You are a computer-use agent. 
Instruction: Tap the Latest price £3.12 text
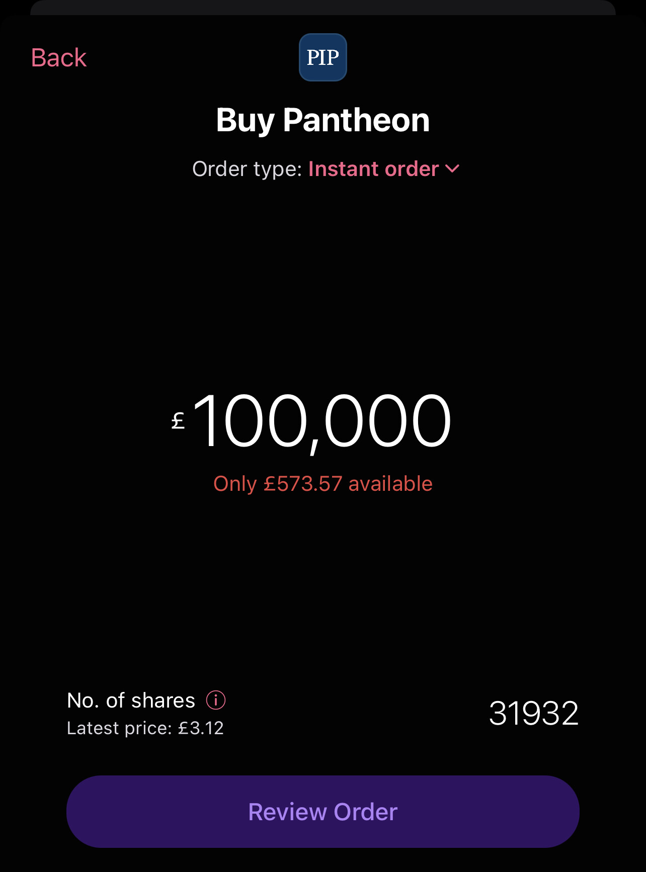tap(145, 728)
